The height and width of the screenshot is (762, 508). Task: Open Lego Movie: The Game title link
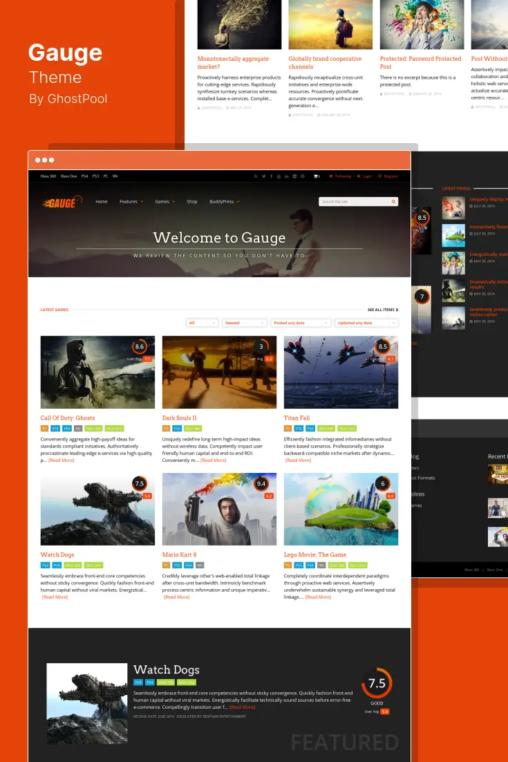pos(314,555)
